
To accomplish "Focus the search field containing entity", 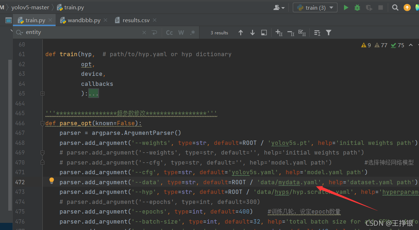I will [83, 32].
